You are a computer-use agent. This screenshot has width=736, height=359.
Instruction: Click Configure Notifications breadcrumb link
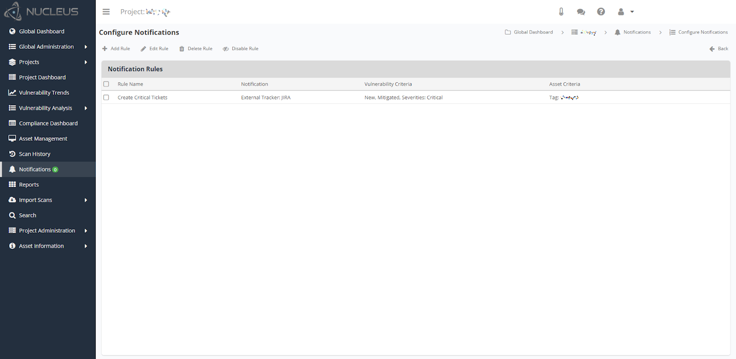703,32
